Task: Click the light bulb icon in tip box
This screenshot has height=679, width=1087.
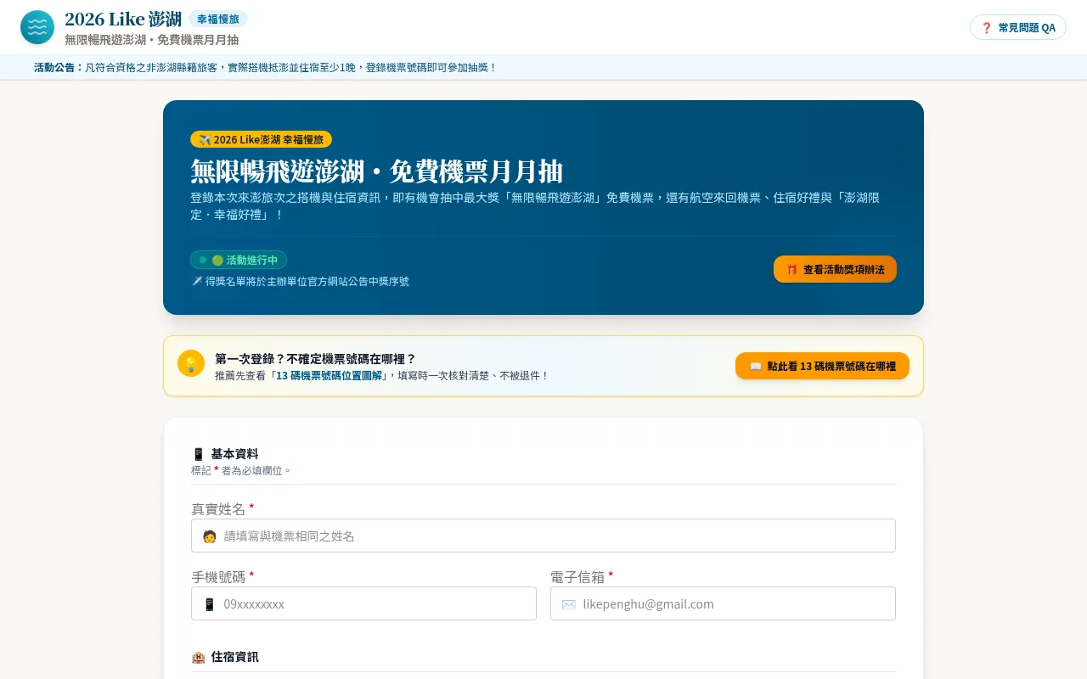Action: point(191,363)
